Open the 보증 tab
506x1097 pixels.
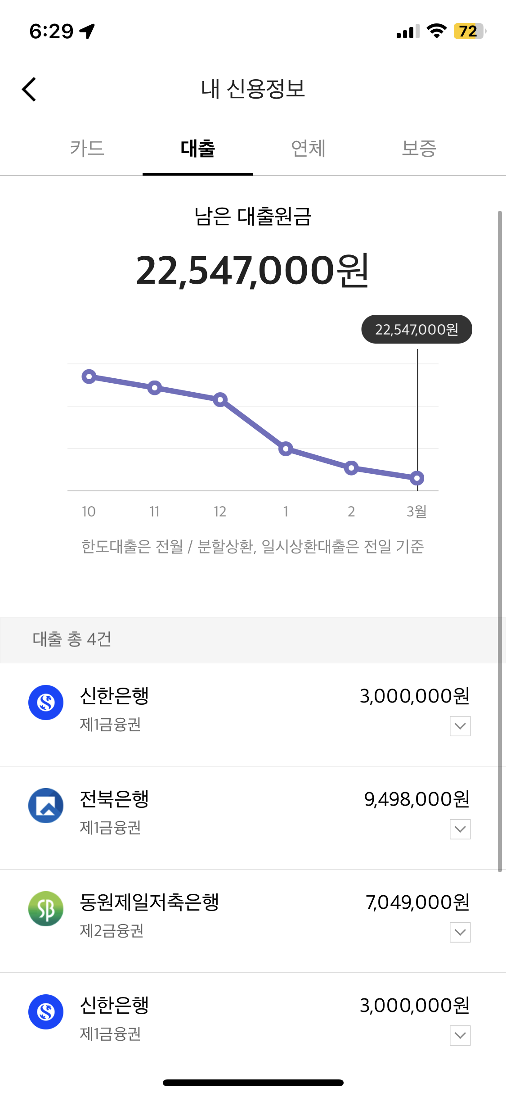pos(419,148)
